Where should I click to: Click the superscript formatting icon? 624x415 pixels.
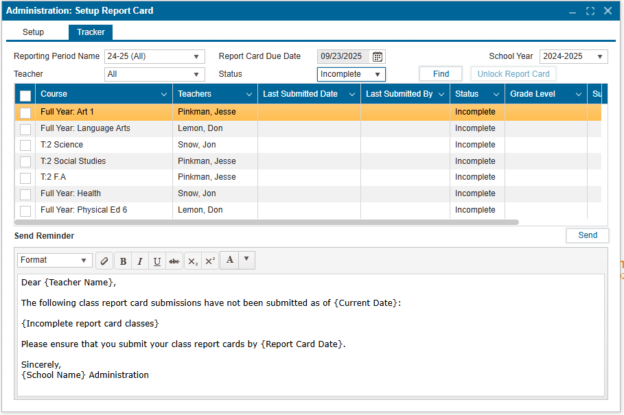pyautogui.click(x=210, y=261)
